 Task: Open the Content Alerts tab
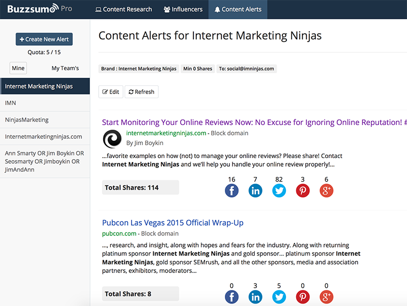238,9
